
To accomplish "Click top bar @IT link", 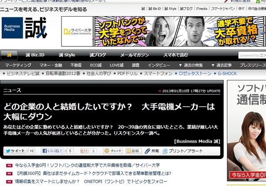I will [x=241, y=9].
